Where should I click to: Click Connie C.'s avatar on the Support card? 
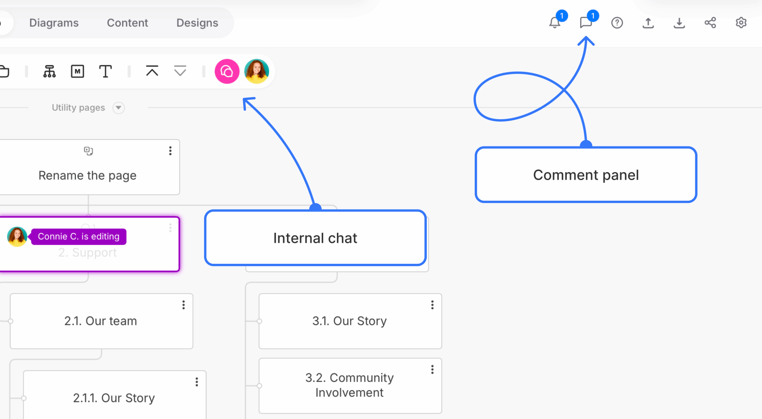point(17,236)
